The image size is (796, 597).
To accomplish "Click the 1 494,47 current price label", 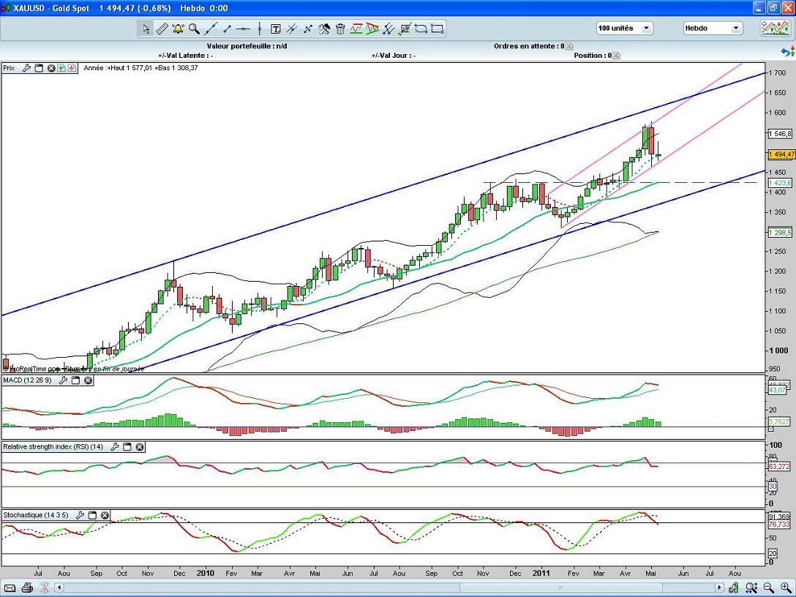I will point(780,154).
